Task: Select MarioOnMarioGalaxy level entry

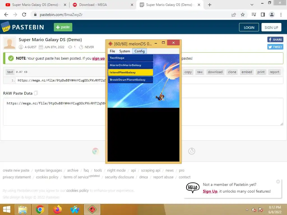Action: [x=131, y=65]
